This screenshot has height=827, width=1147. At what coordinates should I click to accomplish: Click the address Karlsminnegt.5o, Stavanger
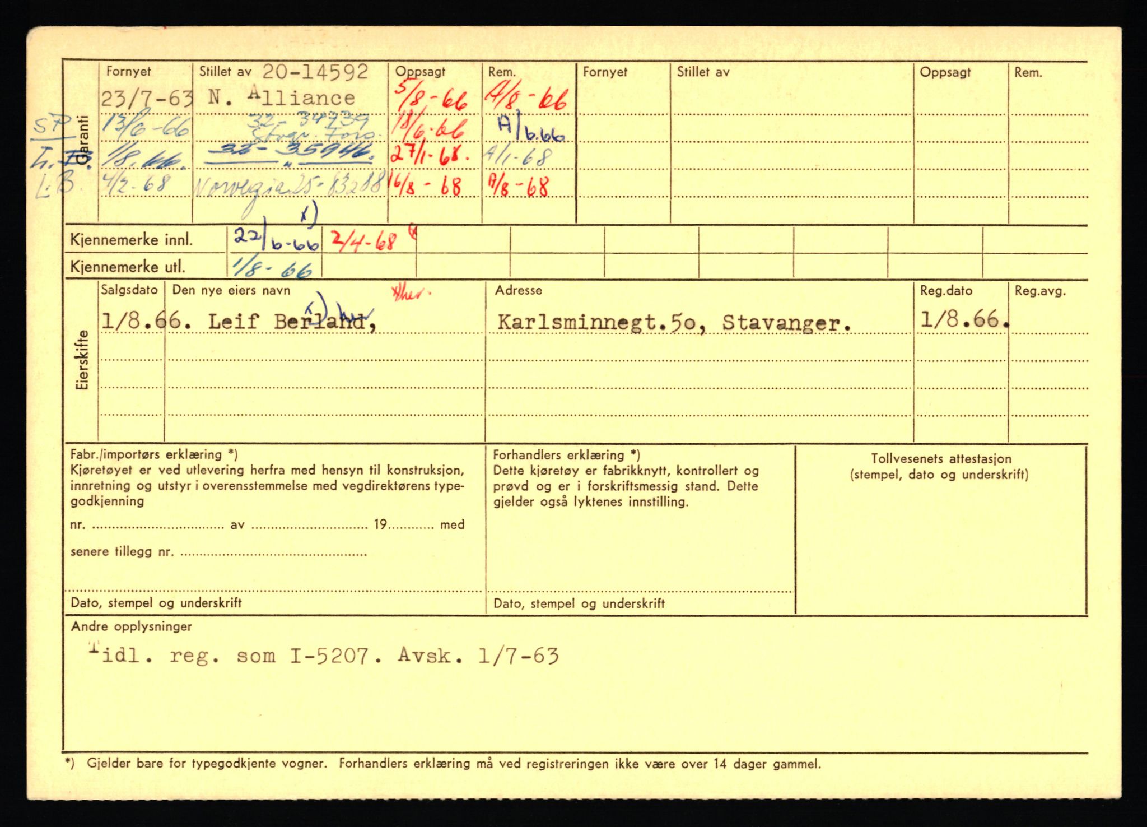tap(674, 323)
